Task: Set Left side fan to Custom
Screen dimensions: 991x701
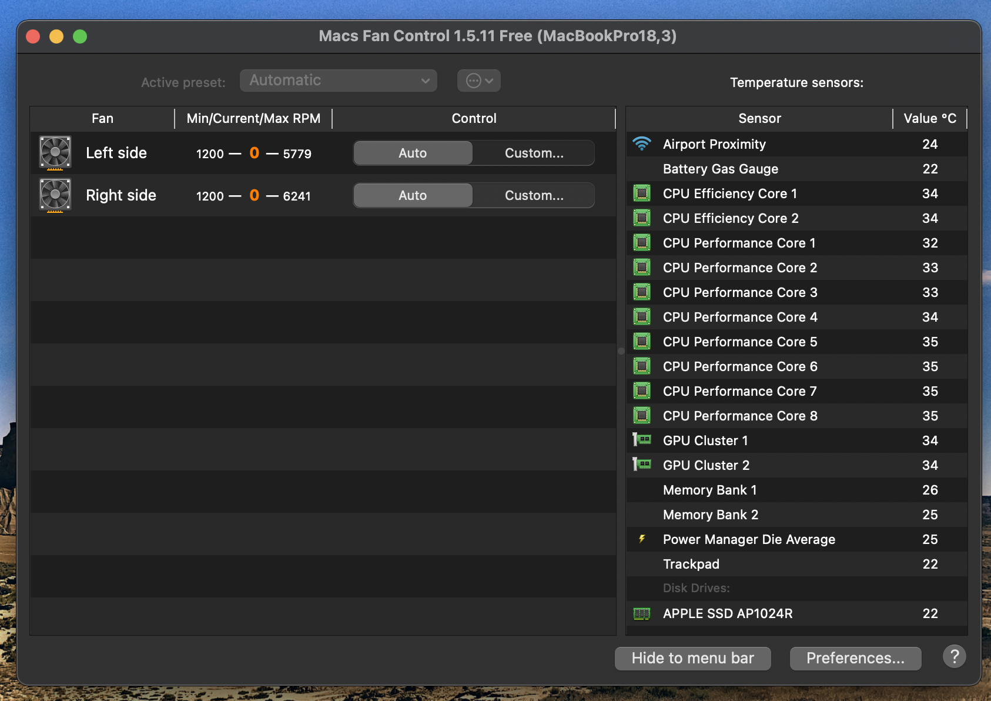Action: pos(534,153)
